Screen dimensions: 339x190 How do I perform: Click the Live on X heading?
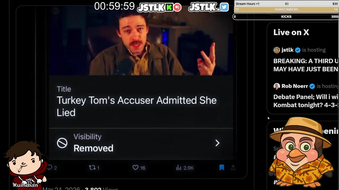coord(291,32)
